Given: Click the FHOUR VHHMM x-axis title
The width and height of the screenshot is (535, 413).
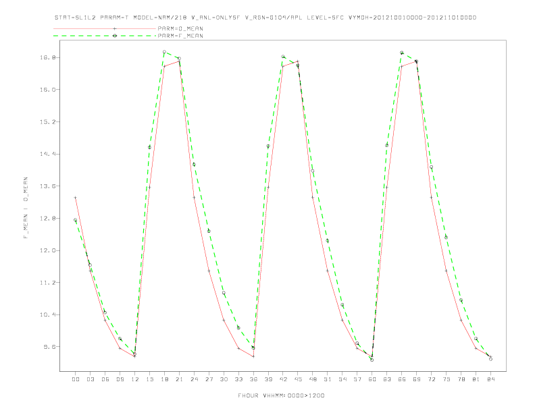Looking at the screenshot, I should point(281,395).
